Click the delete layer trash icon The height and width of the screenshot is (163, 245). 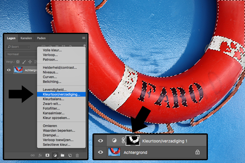77,156
